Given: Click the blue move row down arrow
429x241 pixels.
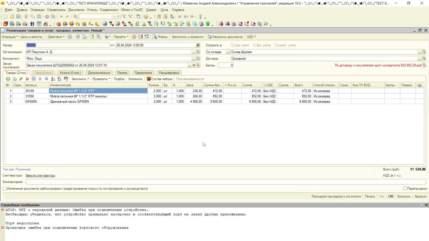Looking at the screenshot, I should pyautogui.click(x=46, y=79).
